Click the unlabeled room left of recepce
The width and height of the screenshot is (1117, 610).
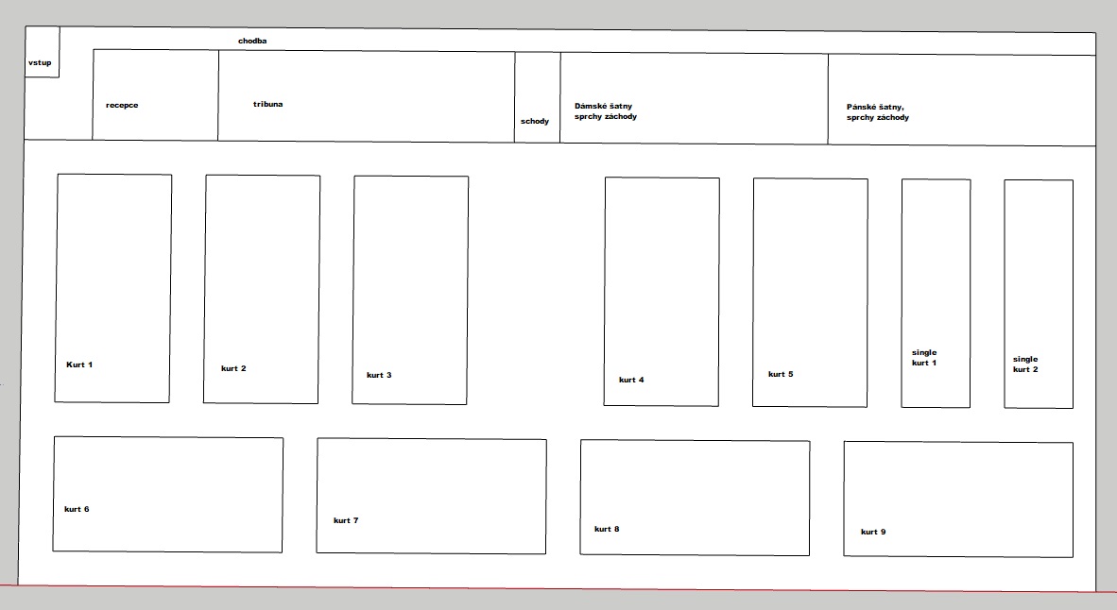pos(57,109)
